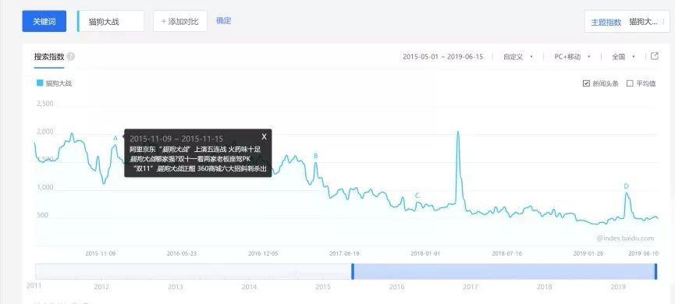Viewport: 675px width, 304px height.
Task: Expand the PC+移动 device dropdown
Action: click(572, 56)
